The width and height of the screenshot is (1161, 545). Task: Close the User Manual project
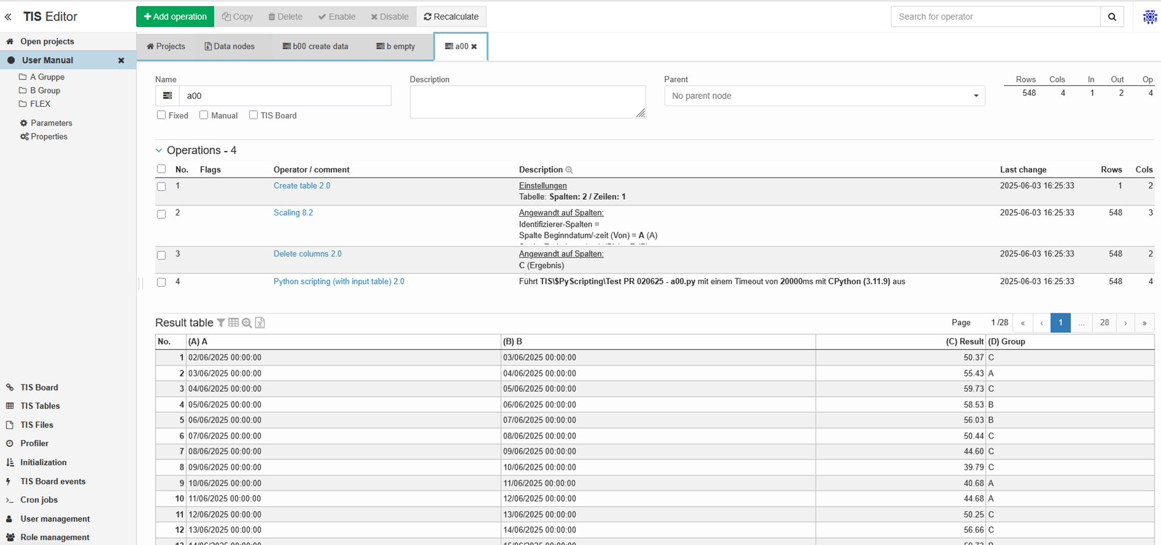[x=121, y=60]
